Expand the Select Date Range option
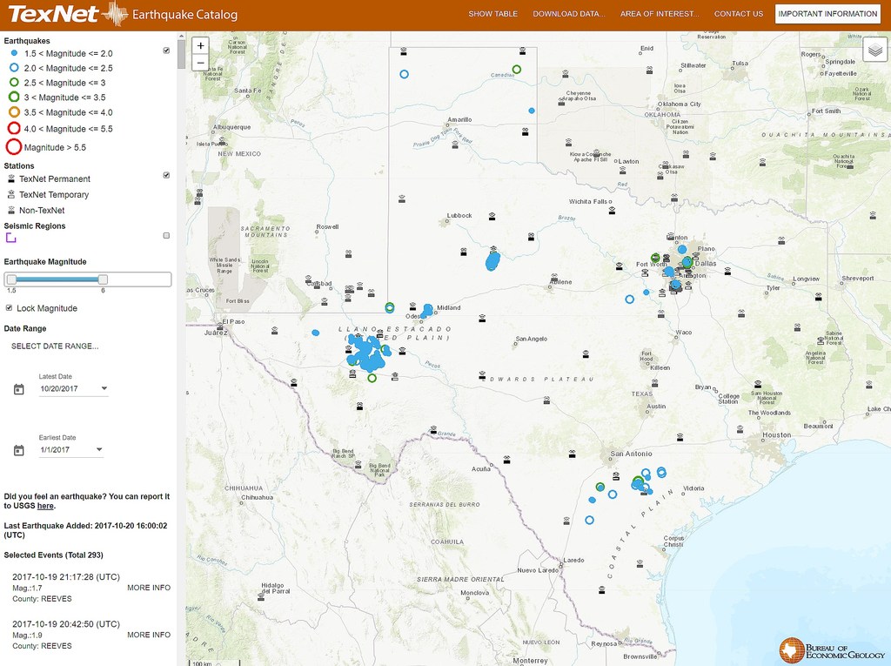Screen dimensions: 891x666 click(x=55, y=346)
